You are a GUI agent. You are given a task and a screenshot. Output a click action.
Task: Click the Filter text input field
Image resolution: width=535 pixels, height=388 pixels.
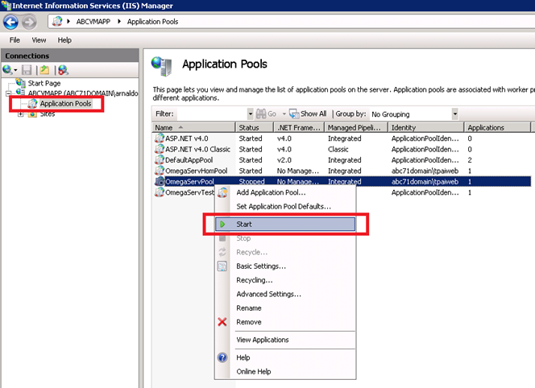(x=211, y=114)
